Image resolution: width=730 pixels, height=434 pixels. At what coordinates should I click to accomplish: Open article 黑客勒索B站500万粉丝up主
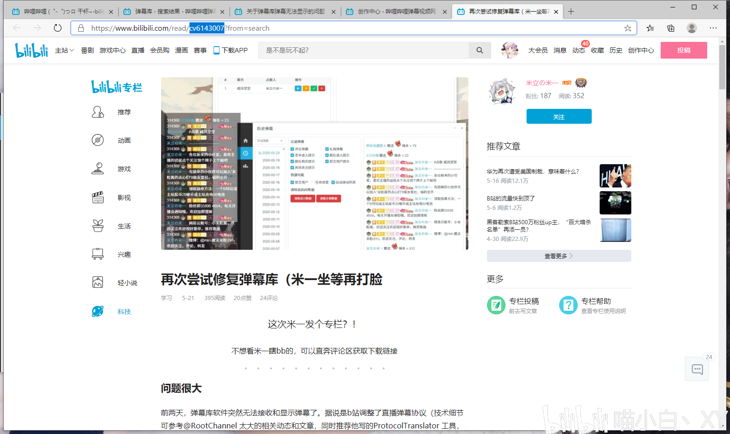point(539,226)
